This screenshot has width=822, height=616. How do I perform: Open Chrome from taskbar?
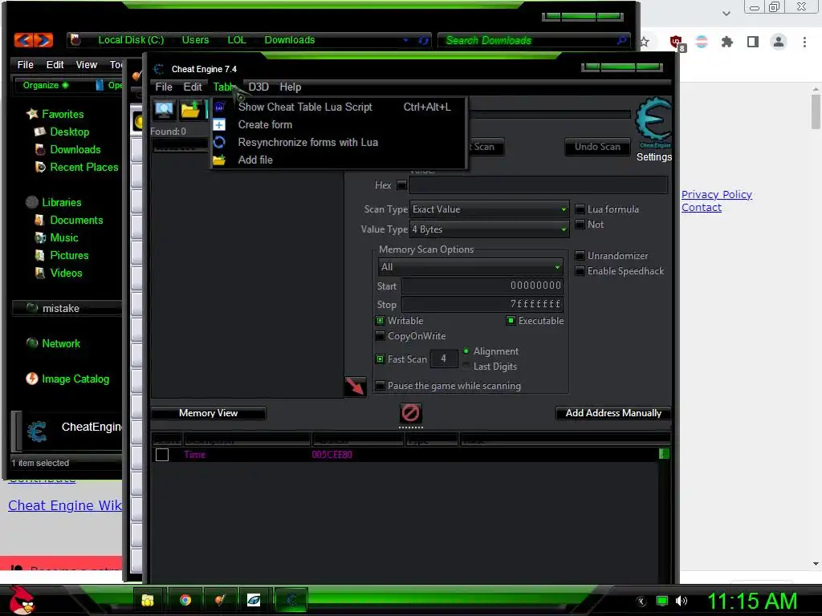(185, 600)
